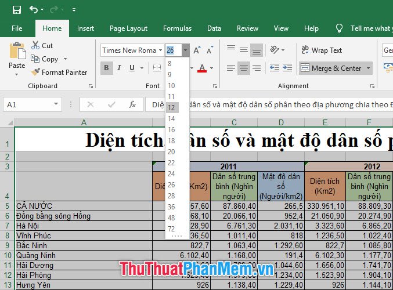
Task: Click the cell CẢ NƯỚC
Action: click(84, 206)
